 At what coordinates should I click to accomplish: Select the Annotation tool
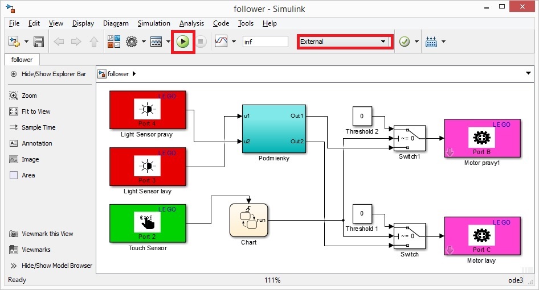31,143
